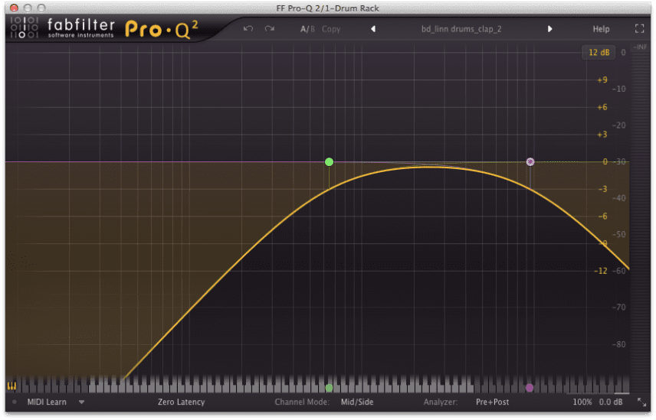
Task: Open Zero Latency processing mode menu
Action: [181, 402]
